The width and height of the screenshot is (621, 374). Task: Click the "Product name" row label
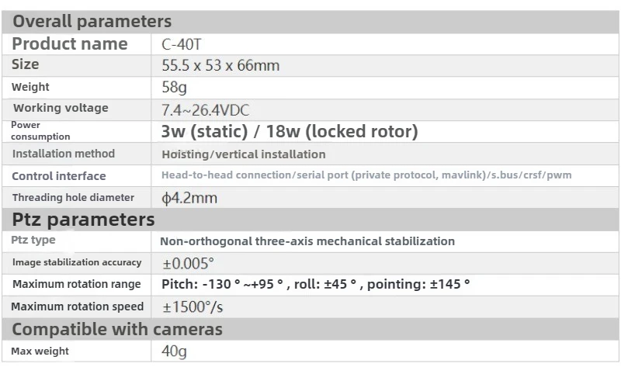click(70, 44)
